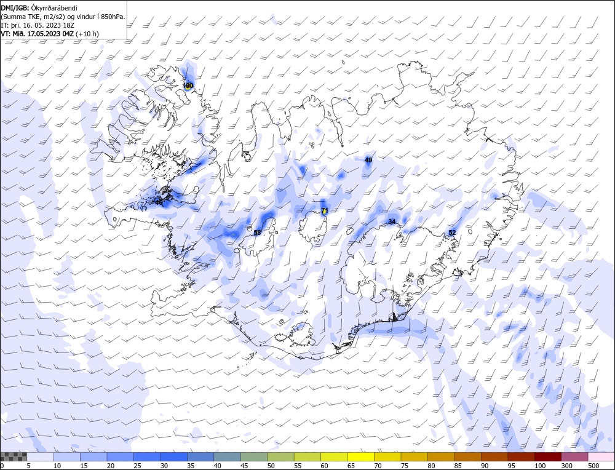Pick the 75–80 amber legend swatch
Viewport: 615px width, 470px height.
pyautogui.click(x=414, y=456)
